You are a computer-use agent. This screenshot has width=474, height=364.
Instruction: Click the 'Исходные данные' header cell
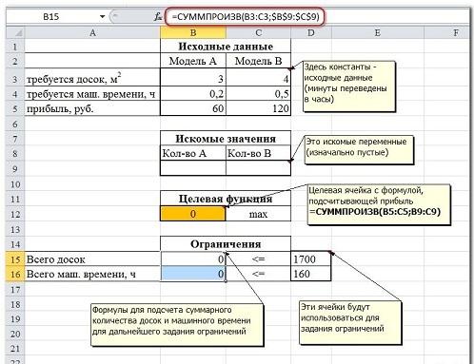(x=226, y=47)
